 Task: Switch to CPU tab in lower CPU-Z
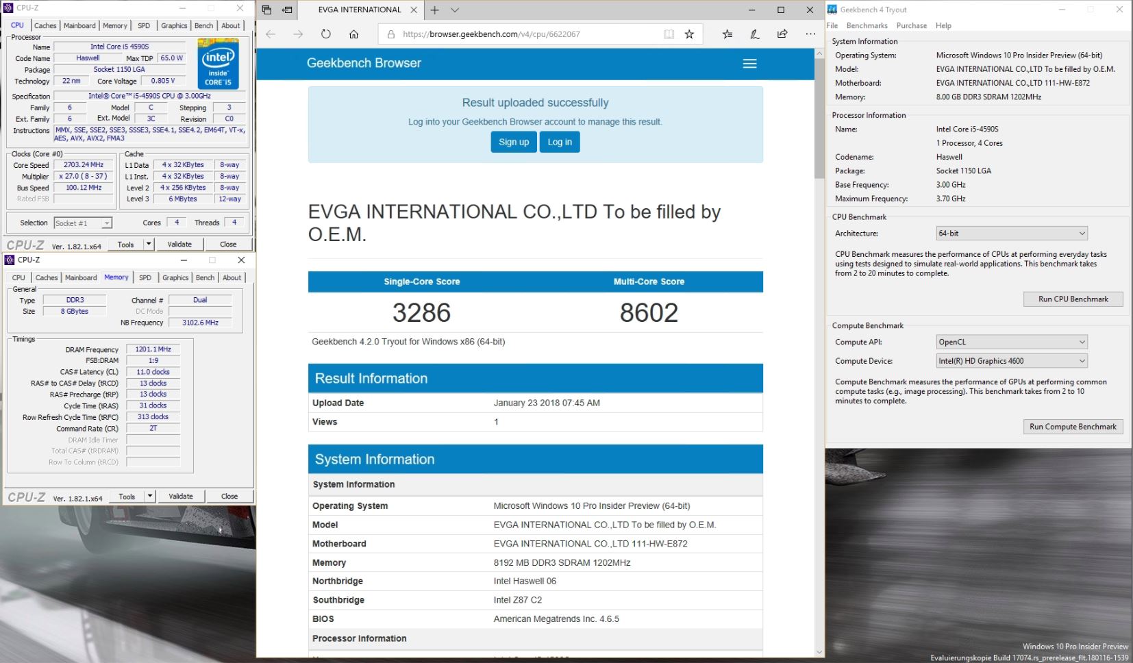click(18, 277)
